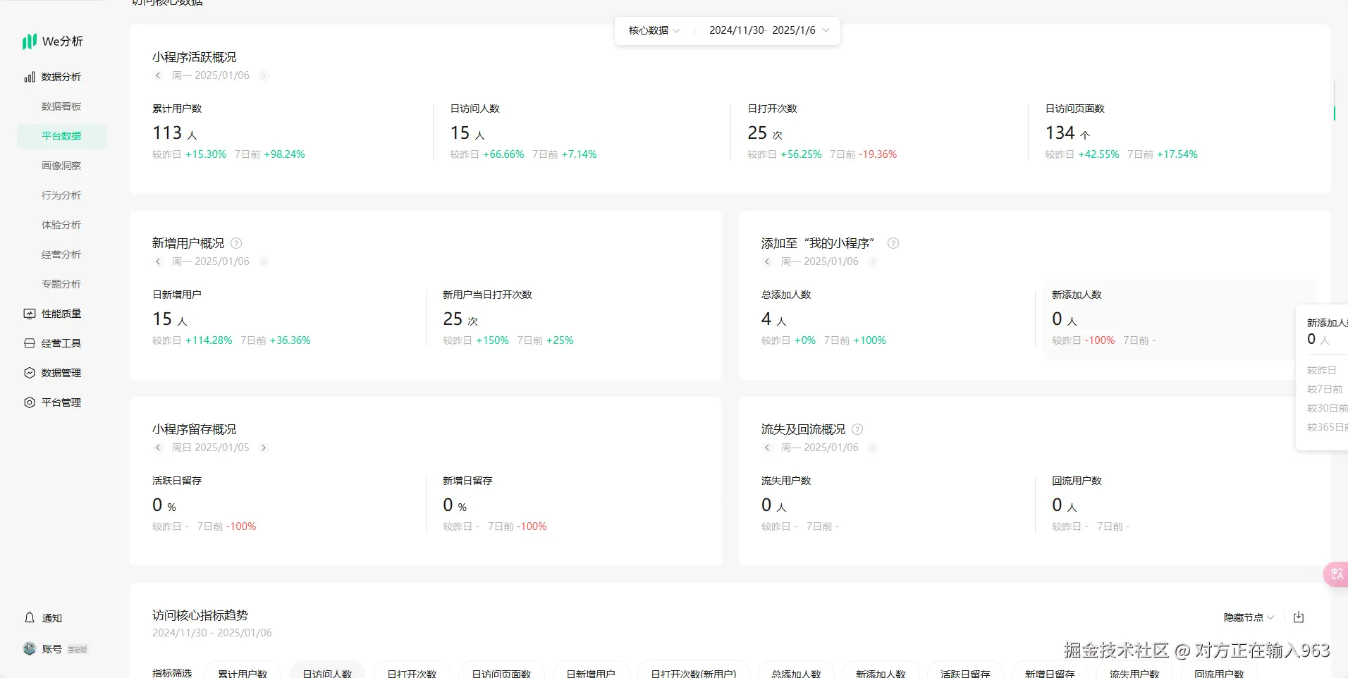Click the 回流用户数 stat in 流失及回流概况
1348x678 pixels.
coord(1180,504)
